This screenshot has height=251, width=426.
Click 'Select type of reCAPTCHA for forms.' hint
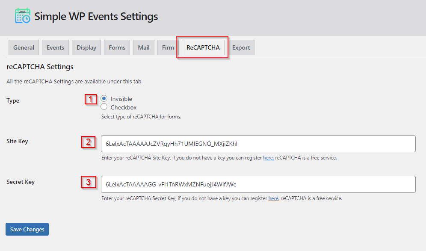pyautogui.click(x=141, y=117)
